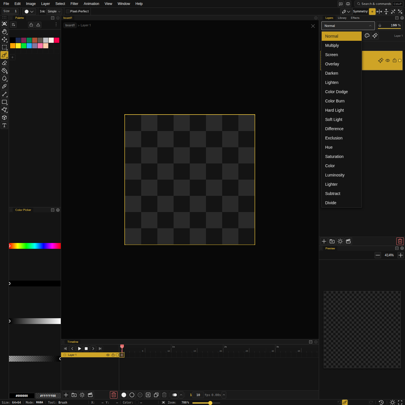Play the animation in timeline
The width and height of the screenshot is (405, 405).
click(x=79, y=349)
